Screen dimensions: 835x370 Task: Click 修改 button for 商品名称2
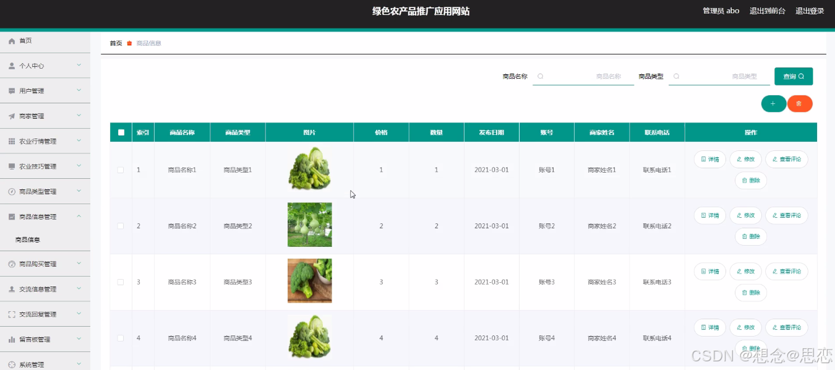tap(746, 215)
